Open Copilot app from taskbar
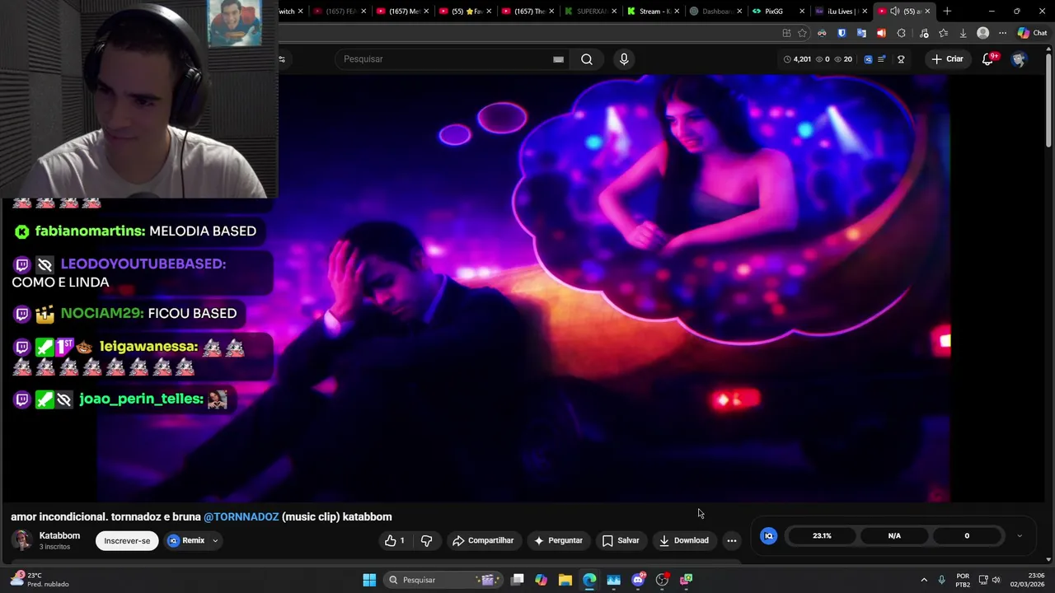Viewport: 1055px width, 593px height. (x=541, y=580)
